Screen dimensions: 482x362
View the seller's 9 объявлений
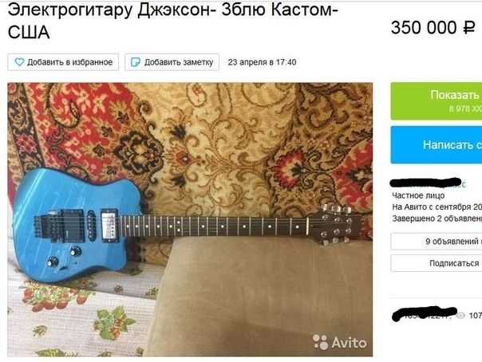[437, 242]
